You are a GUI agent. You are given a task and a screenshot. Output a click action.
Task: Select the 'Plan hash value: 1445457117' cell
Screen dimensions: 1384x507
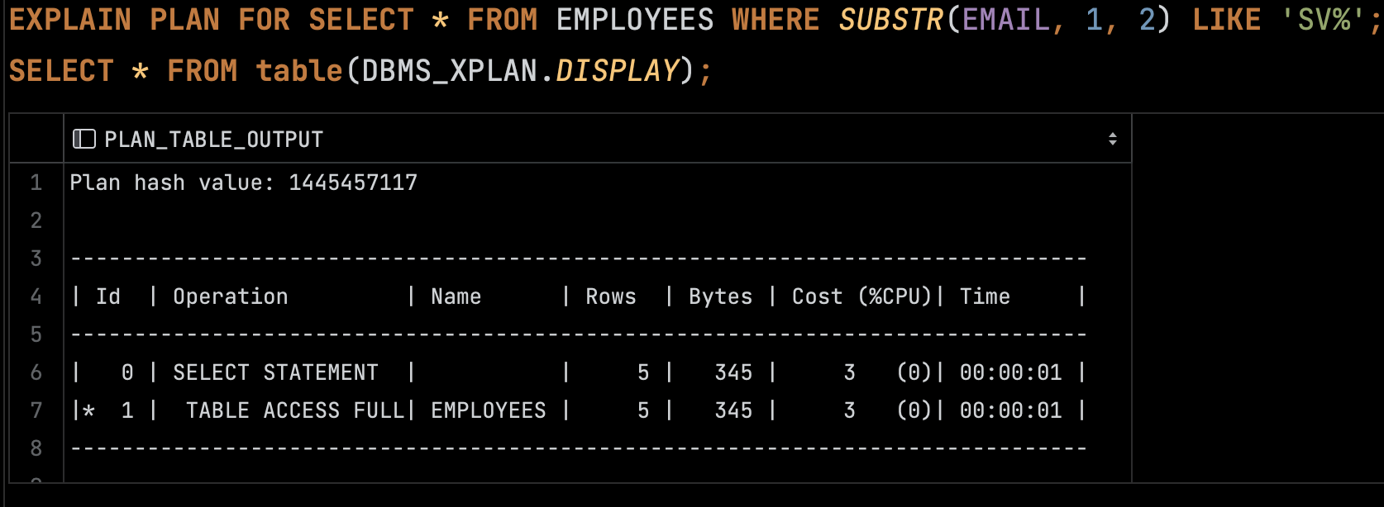pyautogui.click(x=597, y=182)
